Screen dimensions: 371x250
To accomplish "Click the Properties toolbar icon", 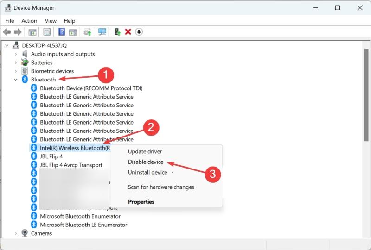I will (47, 31).
